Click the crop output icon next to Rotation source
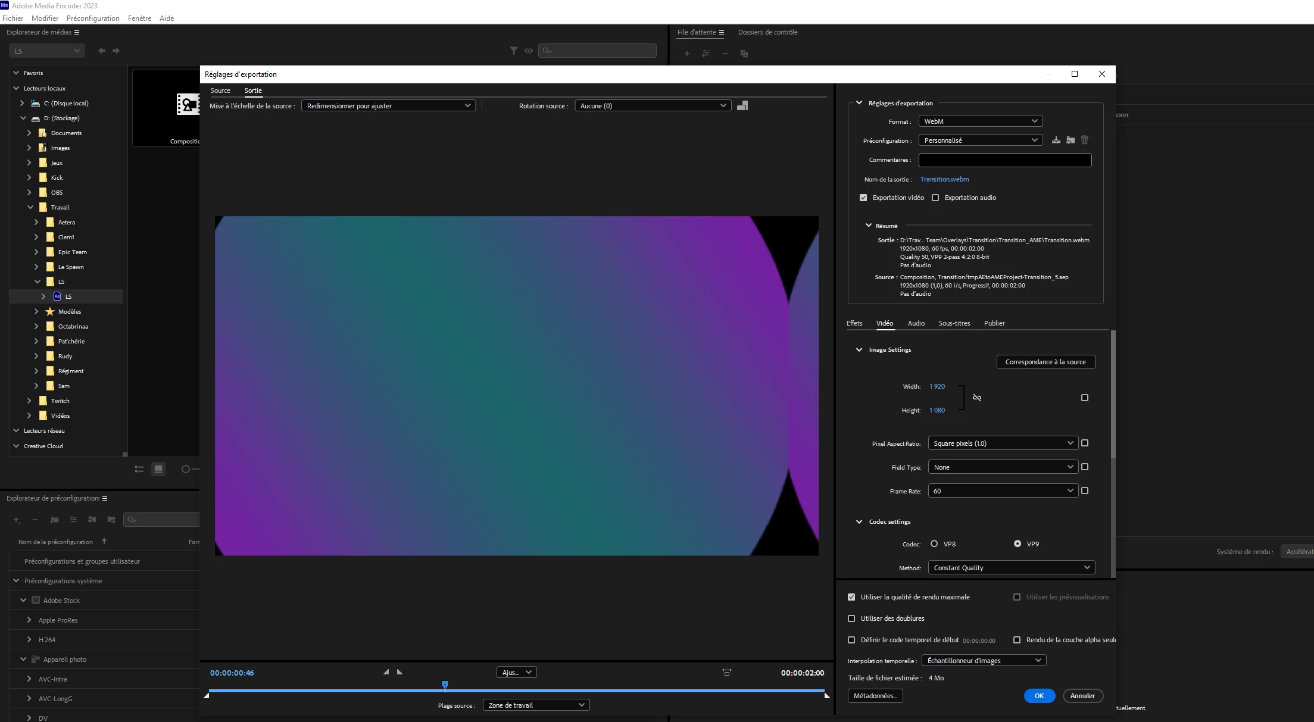The height and width of the screenshot is (722, 1314). (742, 106)
